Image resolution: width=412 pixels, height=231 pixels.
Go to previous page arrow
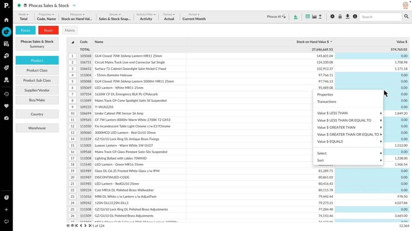coord(81,226)
